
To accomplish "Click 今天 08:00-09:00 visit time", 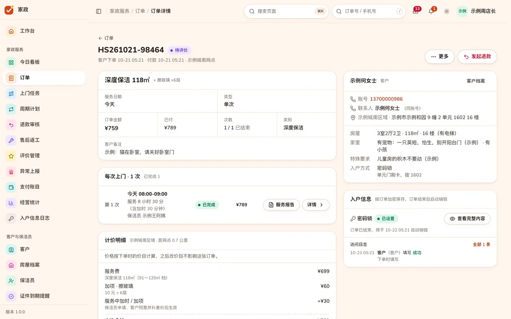I will [x=147, y=194].
